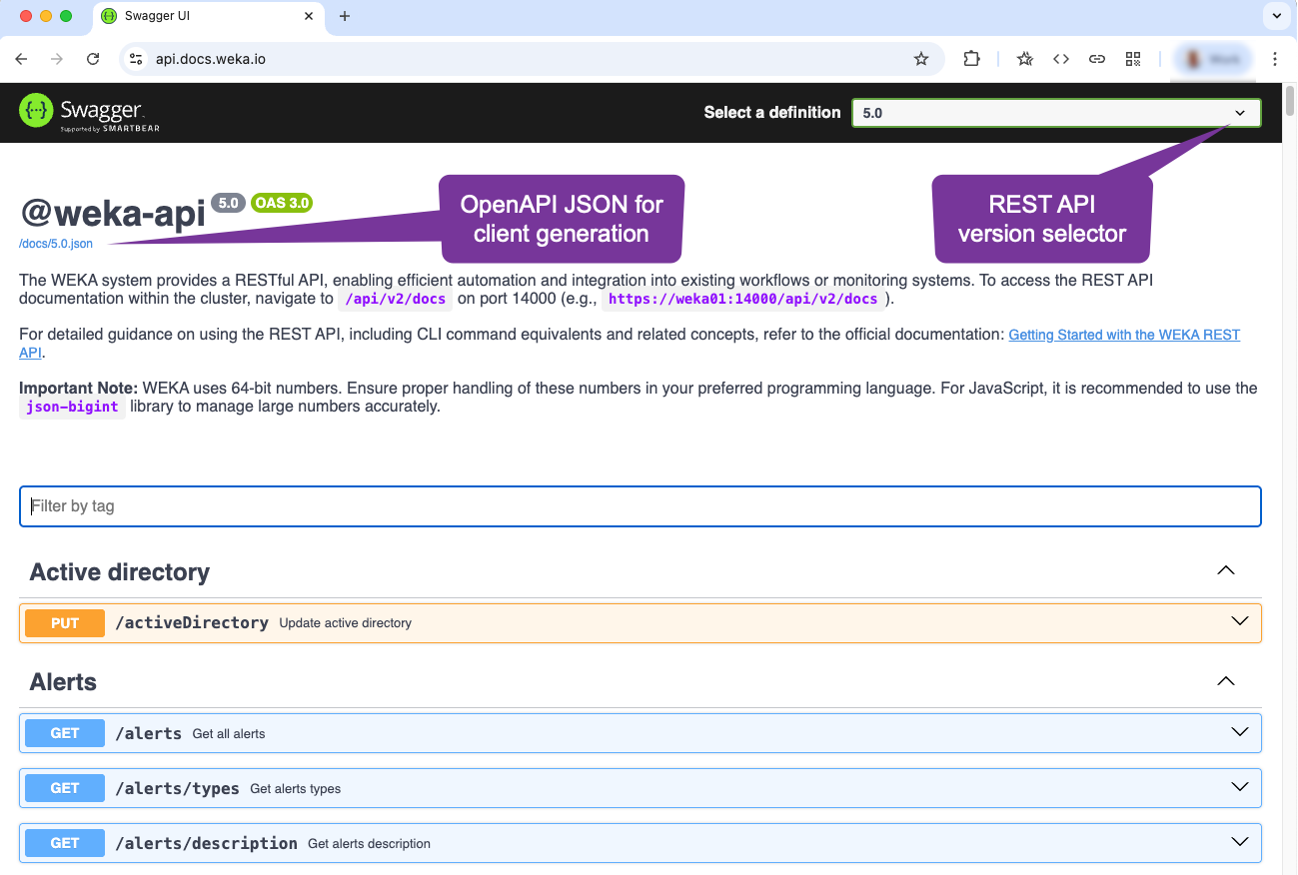Click the GET /alerts/description endpoint row
The image size is (1298, 875).
point(640,843)
